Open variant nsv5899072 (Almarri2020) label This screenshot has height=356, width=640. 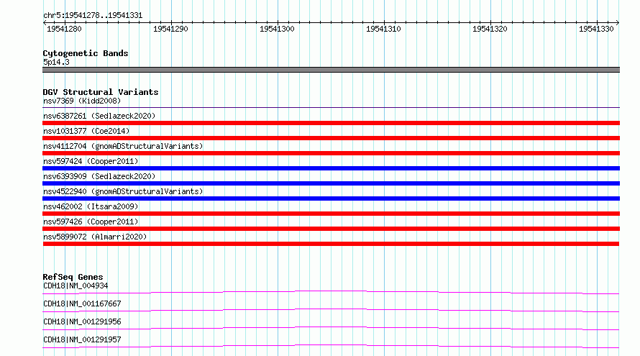click(95, 237)
